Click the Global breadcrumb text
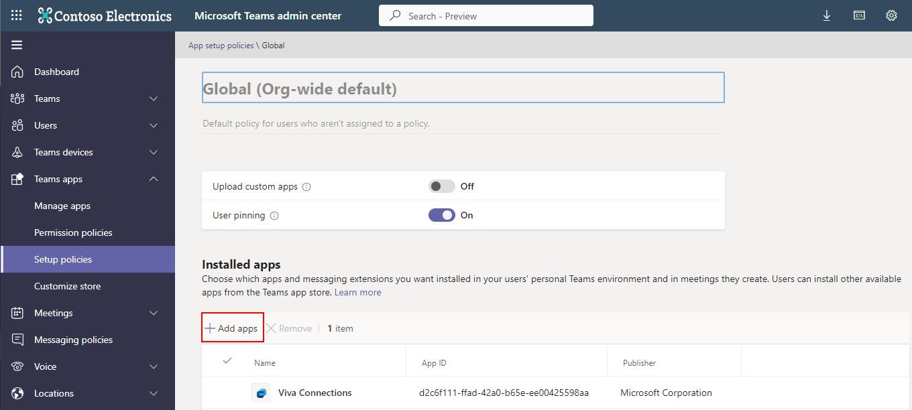Screen dimensions: 912x410 coord(273,46)
